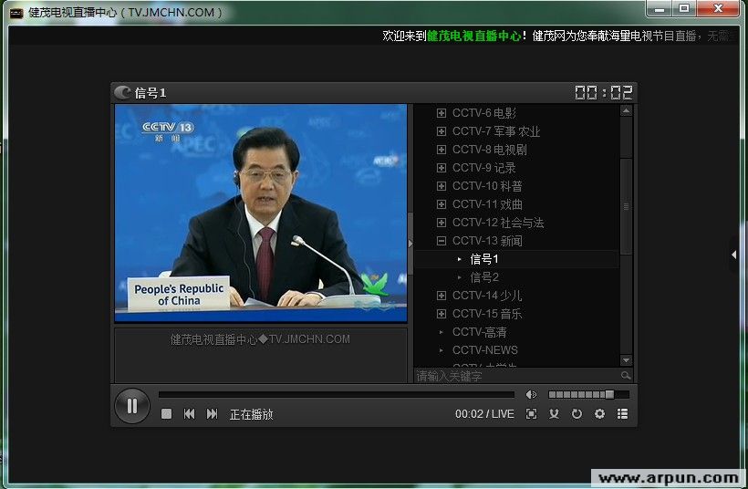This screenshot has height=489, width=748.
Task: Enter fullscreen mode with the fullscreen icon
Action: tap(531, 414)
